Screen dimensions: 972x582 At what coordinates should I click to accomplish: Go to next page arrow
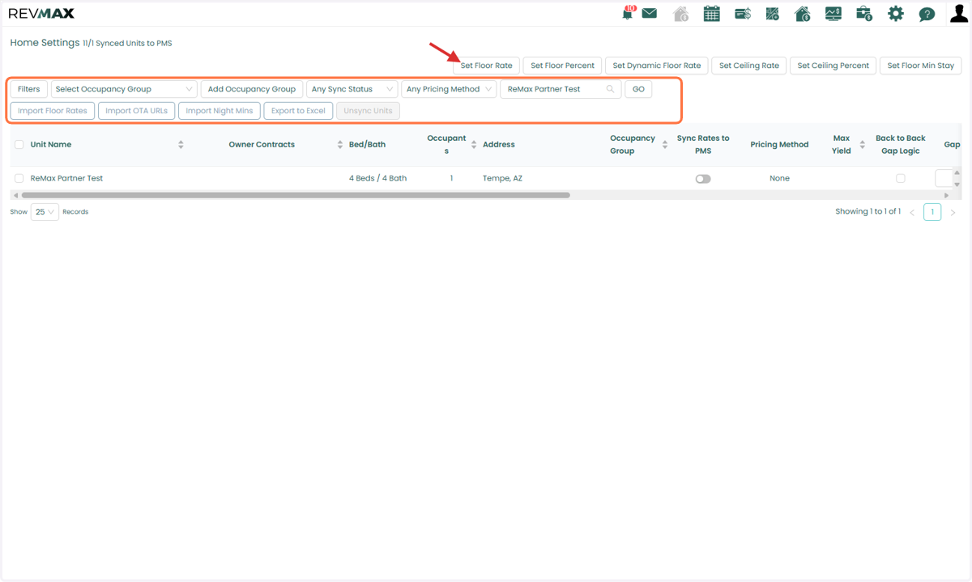tap(953, 212)
